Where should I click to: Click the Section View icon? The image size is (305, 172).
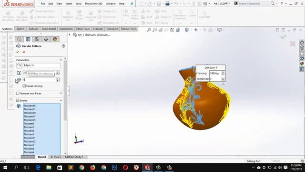click(x=172, y=30)
